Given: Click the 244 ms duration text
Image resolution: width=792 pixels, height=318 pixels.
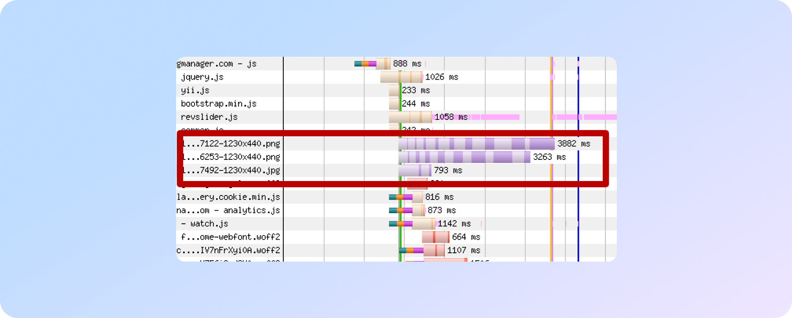Looking at the screenshot, I should click(416, 104).
